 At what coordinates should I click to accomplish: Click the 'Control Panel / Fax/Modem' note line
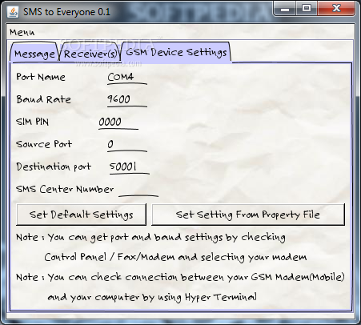click(175, 257)
